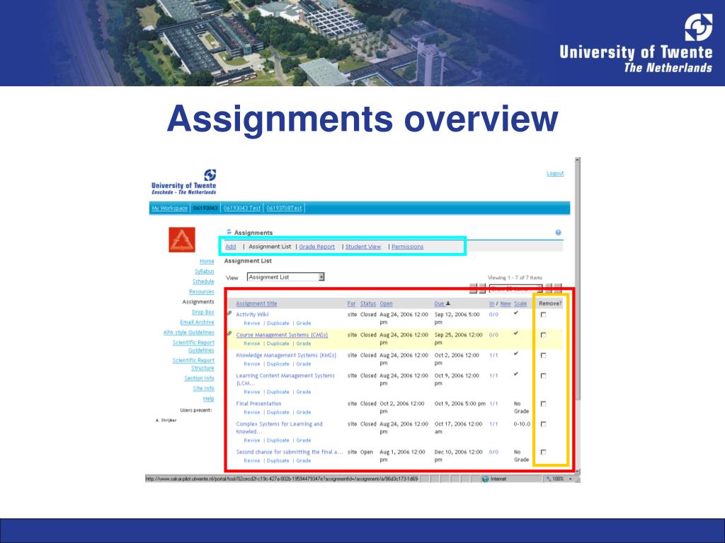Open the Scientific Report Guidelines link
The image size is (725, 543).
tap(193, 346)
